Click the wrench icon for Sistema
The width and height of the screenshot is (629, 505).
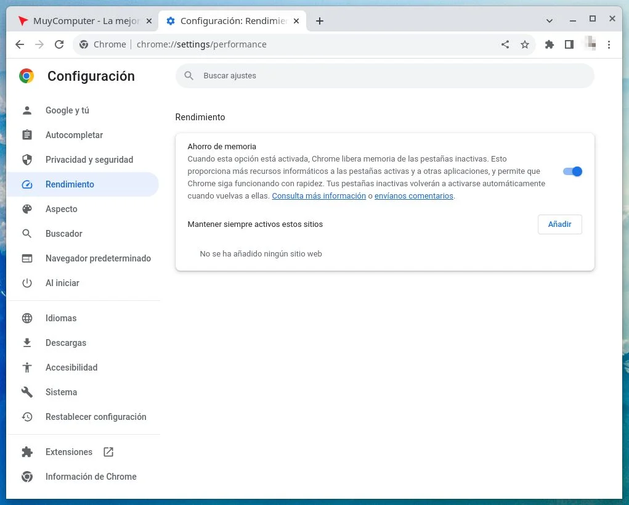[27, 392]
